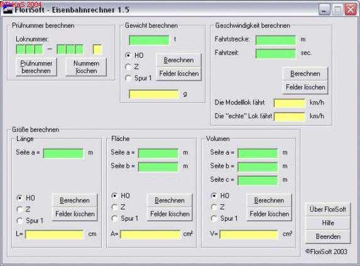The height and width of the screenshot is (266, 360).
Task: Focus the Fahrtzeit input field
Action: 276,53
